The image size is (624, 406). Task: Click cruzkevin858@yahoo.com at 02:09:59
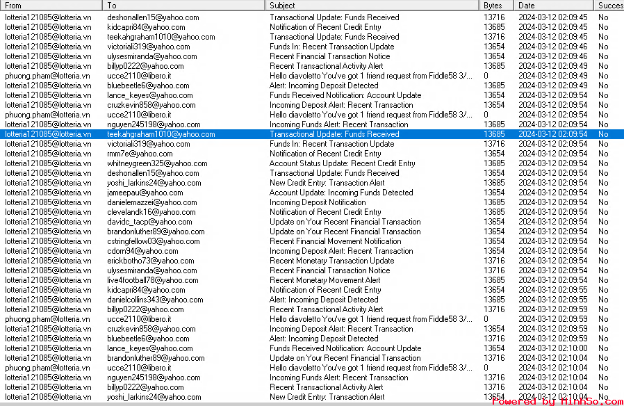click(151, 329)
